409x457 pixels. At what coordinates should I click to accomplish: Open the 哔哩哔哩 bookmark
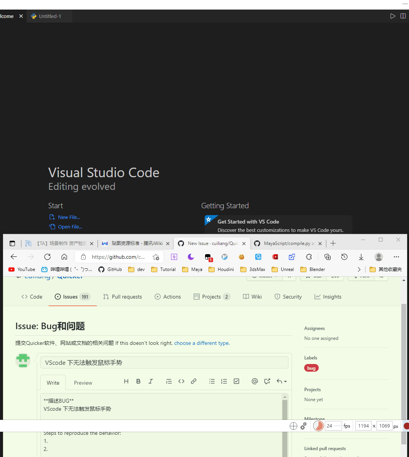coord(67,269)
